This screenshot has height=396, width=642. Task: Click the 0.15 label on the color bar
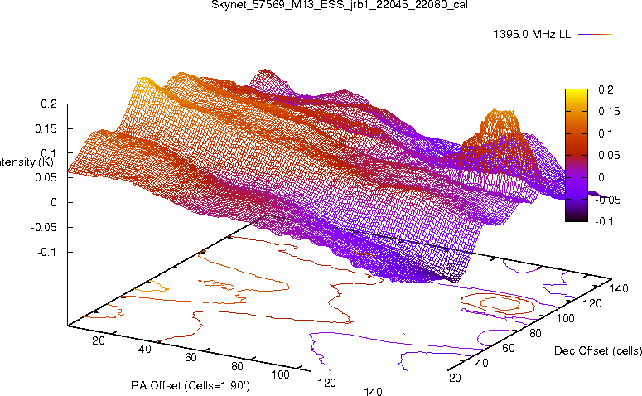coord(609,111)
